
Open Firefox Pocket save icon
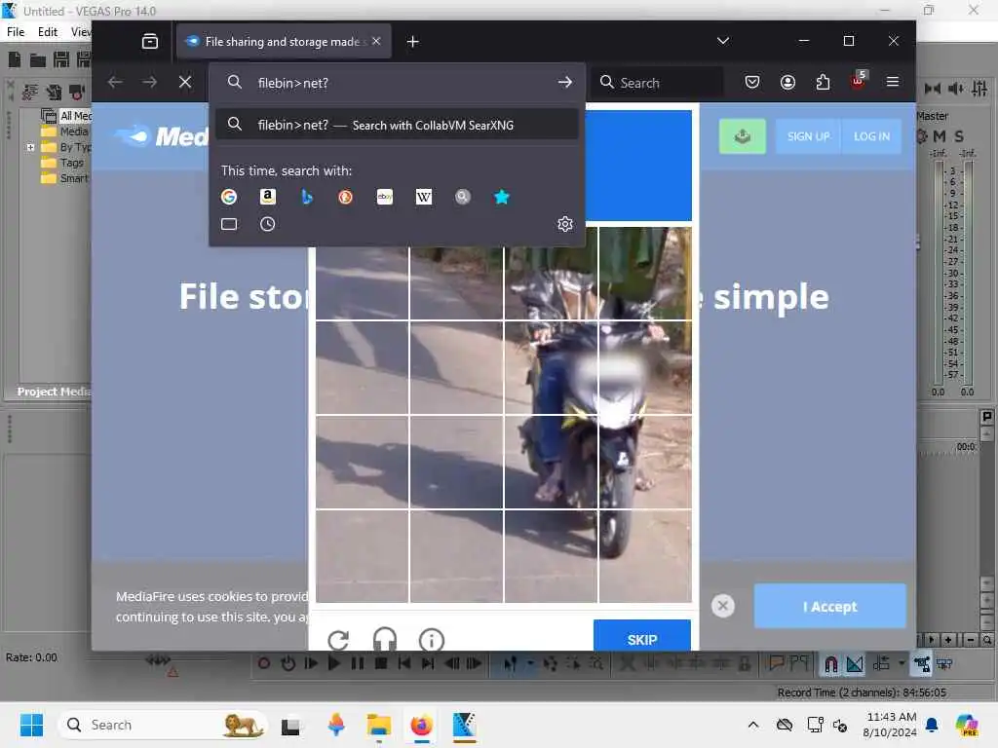752,82
